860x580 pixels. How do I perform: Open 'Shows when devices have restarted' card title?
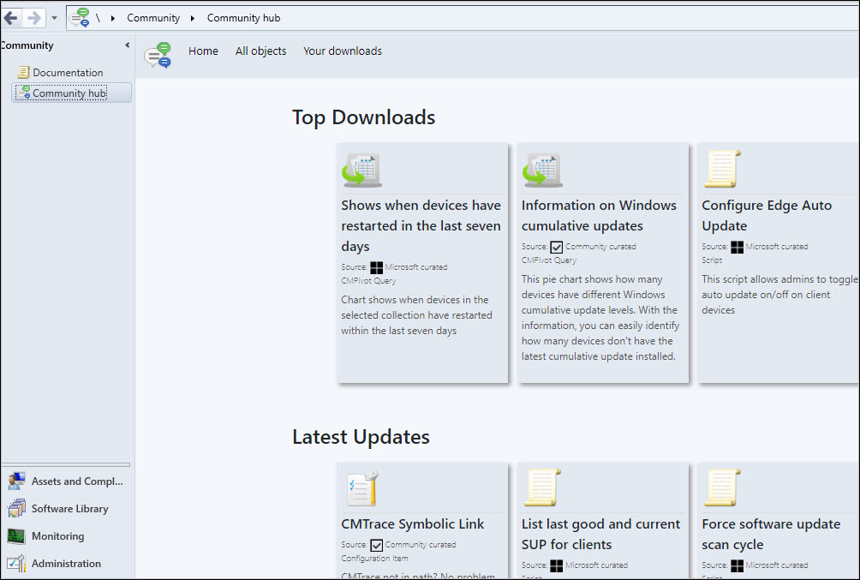point(421,225)
